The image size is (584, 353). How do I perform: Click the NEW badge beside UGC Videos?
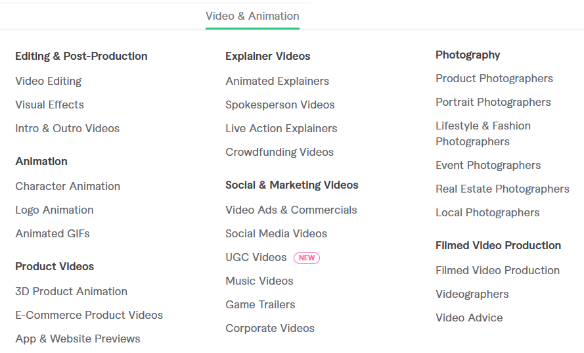307,258
